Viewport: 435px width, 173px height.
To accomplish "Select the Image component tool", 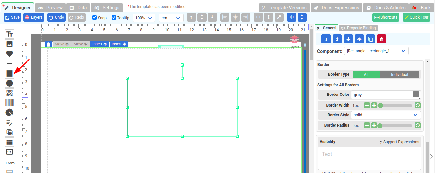I will pos(9,44).
